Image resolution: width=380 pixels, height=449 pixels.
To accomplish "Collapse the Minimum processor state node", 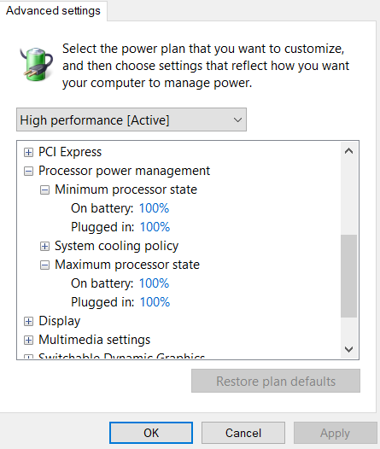I will click(x=44, y=190).
